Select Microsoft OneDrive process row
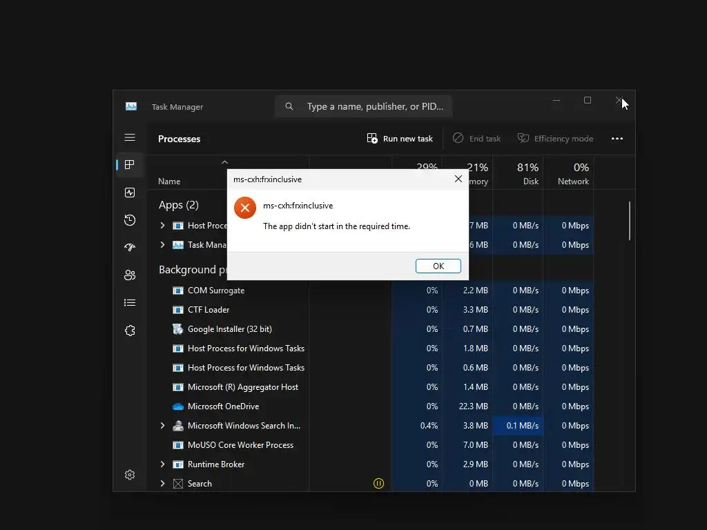Screen dimensions: 707x530 click(x=370, y=406)
